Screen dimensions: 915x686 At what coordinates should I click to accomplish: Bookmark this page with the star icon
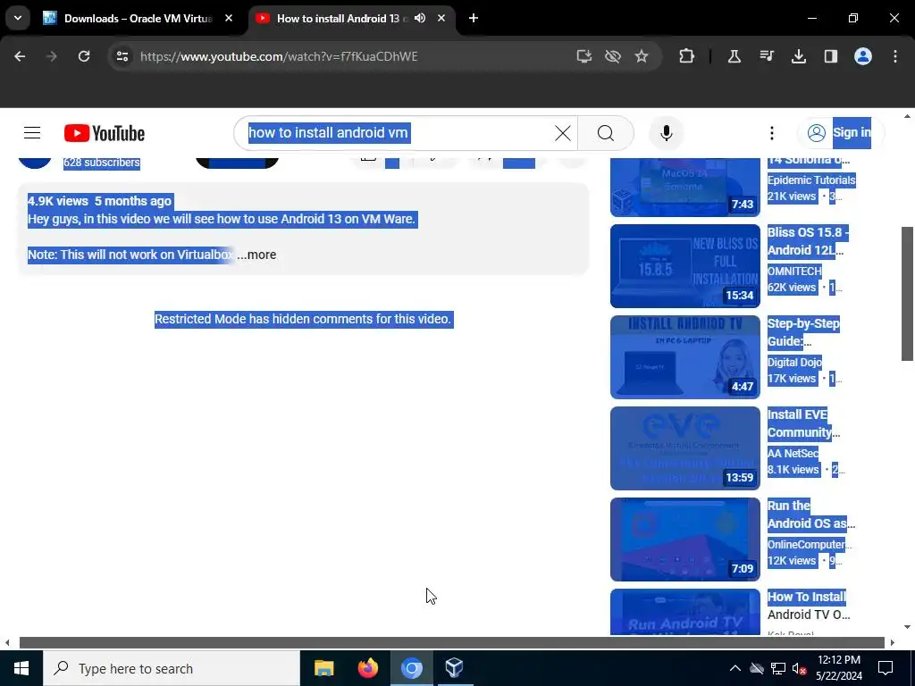tap(642, 56)
